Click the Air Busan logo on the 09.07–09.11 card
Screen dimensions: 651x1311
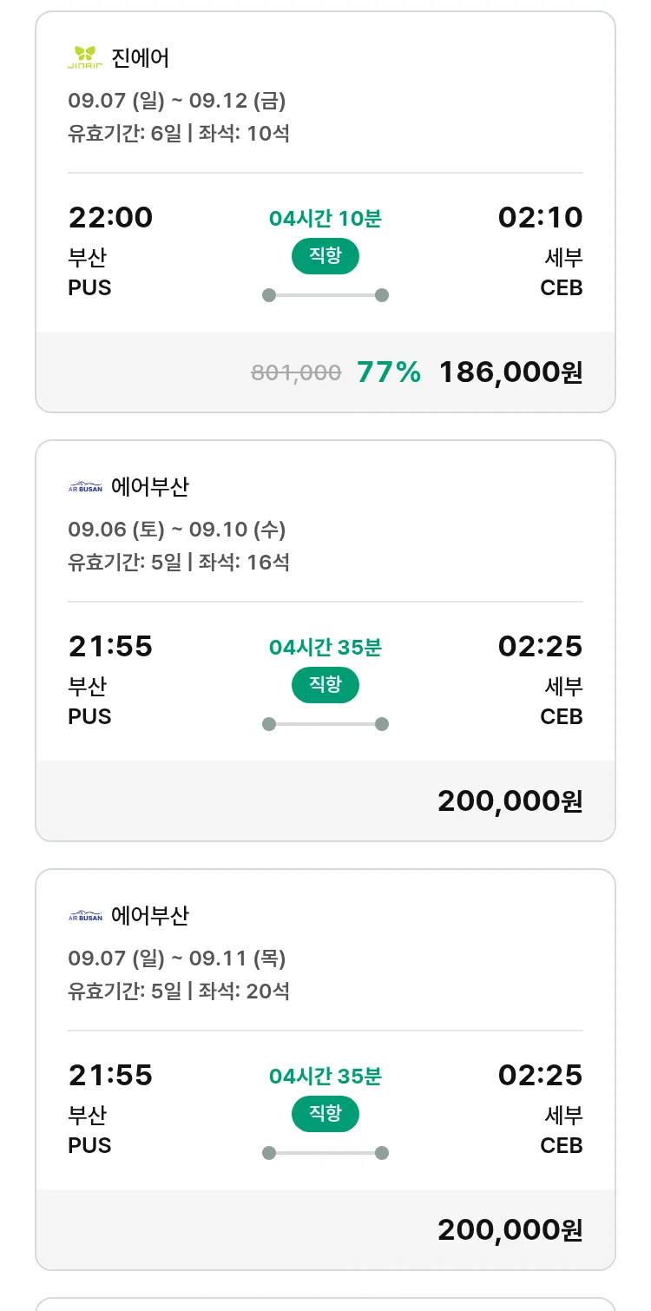[85, 916]
